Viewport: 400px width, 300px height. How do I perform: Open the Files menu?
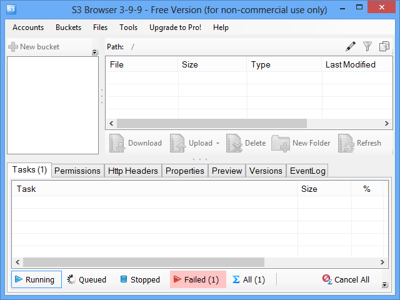[100, 27]
